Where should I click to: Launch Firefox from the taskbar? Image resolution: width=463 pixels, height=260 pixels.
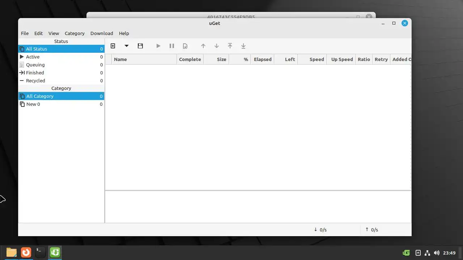point(26,252)
